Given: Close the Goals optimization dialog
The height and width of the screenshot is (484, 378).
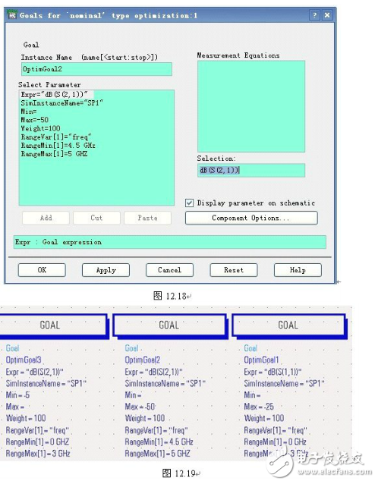Looking at the screenshot, I should click(327, 15).
